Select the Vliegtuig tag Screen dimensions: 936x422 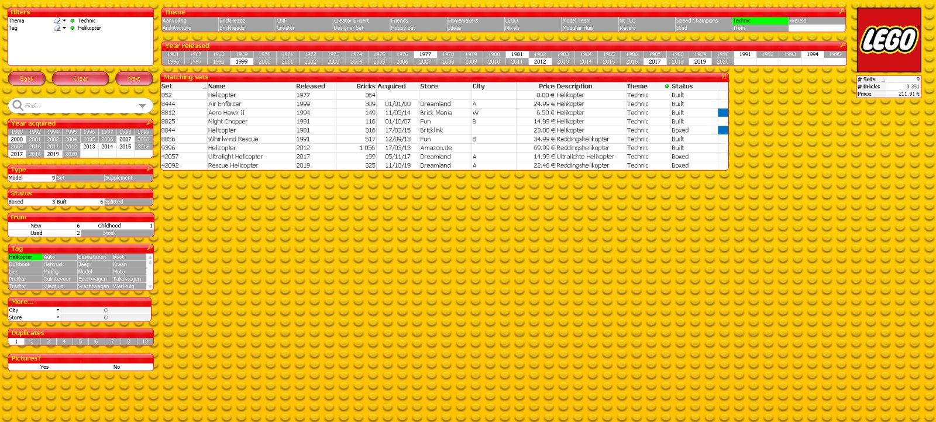[x=58, y=286]
